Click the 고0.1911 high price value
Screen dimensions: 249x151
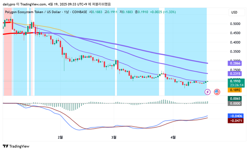110,12
